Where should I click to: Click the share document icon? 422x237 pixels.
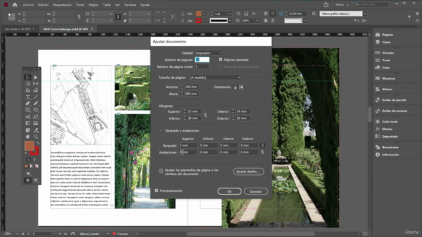326,5
